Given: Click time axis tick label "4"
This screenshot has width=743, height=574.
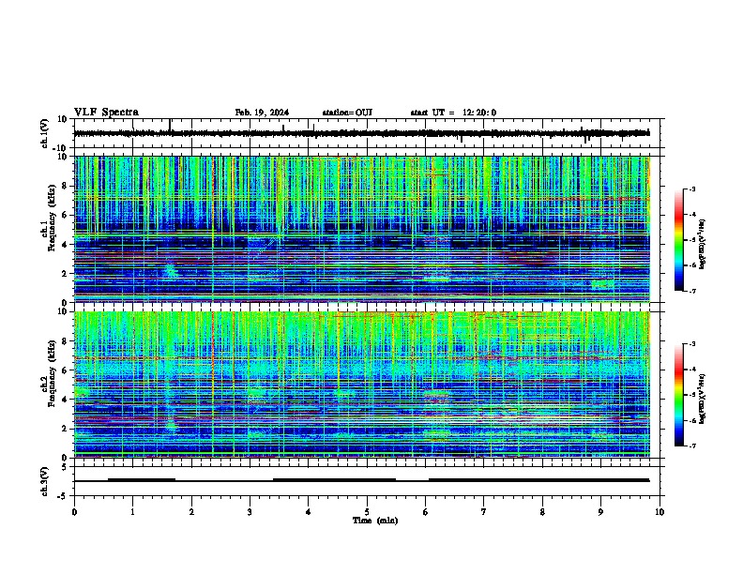Looking at the screenshot, I should [309, 512].
